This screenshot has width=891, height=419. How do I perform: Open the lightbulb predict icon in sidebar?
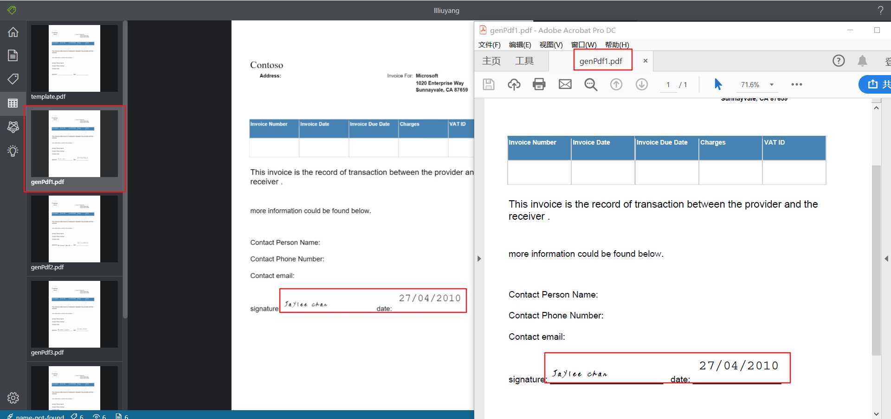click(13, 151)
